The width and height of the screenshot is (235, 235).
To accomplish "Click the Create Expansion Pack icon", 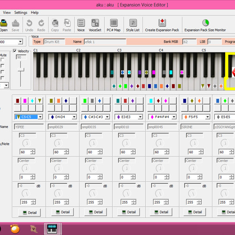I will [162, 23].
